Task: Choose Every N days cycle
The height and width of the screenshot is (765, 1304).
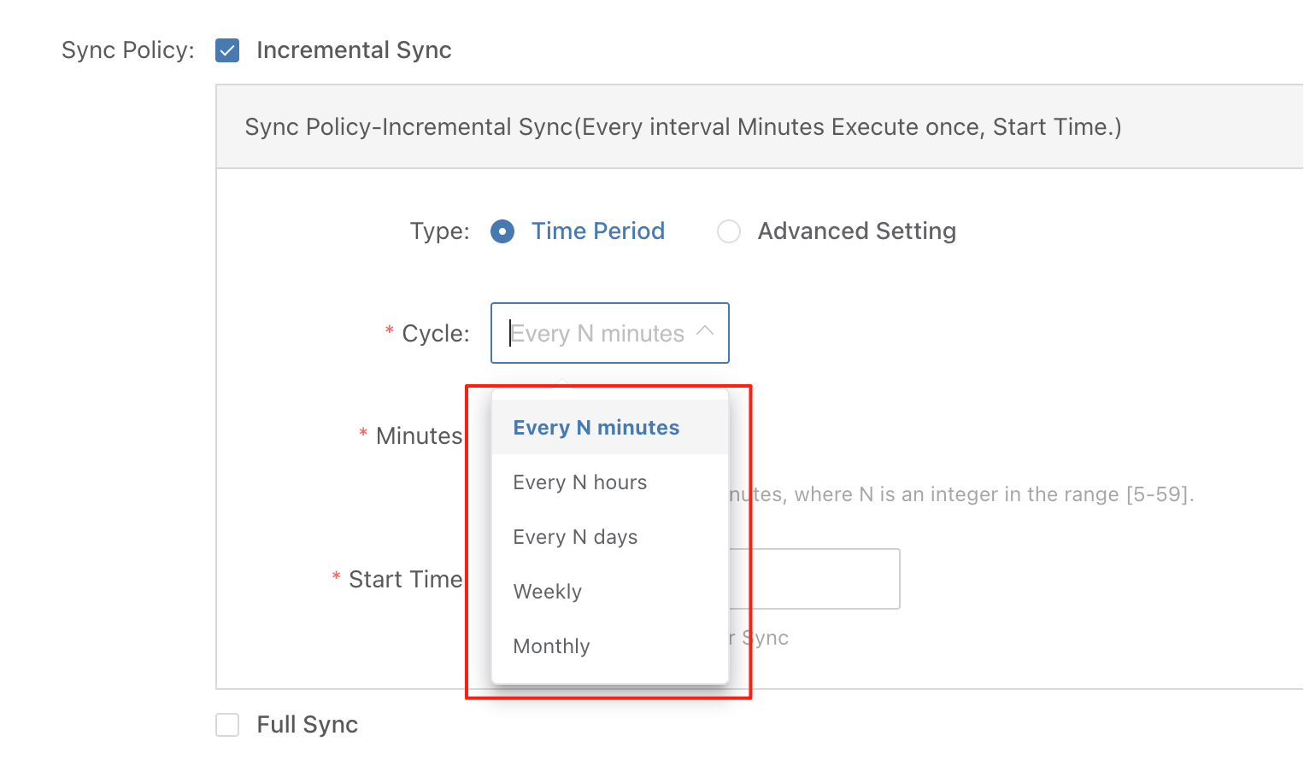Action: (575, 537)
